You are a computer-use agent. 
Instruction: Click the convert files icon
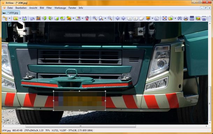(171, 18)
